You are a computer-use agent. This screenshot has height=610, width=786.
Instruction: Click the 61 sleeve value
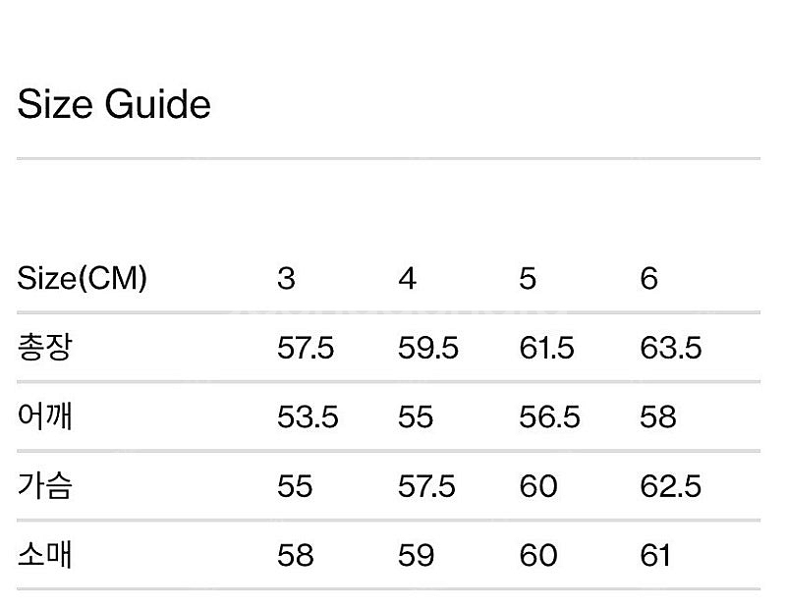click(x=655, y=555)
